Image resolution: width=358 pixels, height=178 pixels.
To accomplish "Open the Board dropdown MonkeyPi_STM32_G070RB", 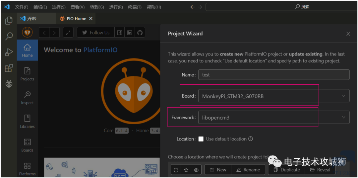I will (274, 96).
